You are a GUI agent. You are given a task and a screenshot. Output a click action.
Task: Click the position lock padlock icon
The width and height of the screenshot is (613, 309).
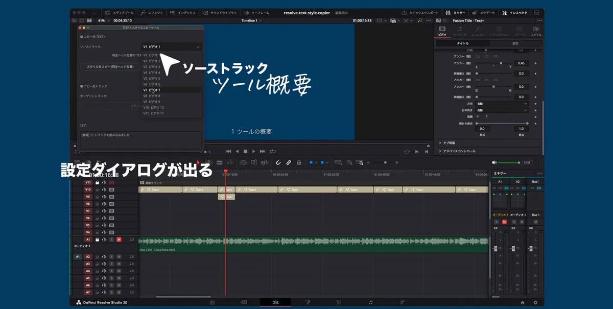[x=299, y=162]
